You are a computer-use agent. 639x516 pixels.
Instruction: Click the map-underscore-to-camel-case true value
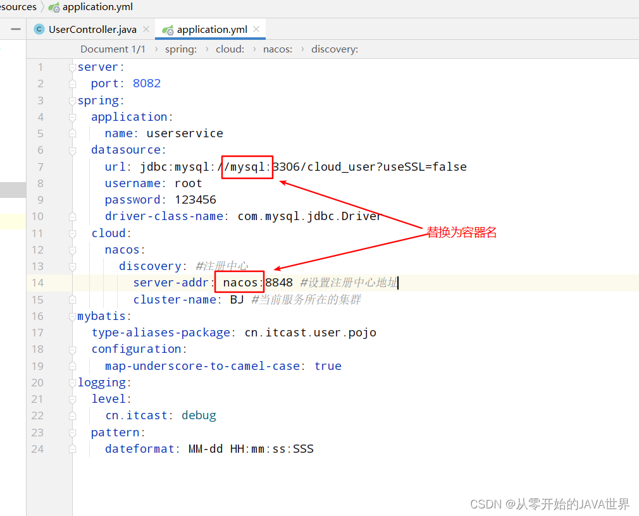click(328, 366)
